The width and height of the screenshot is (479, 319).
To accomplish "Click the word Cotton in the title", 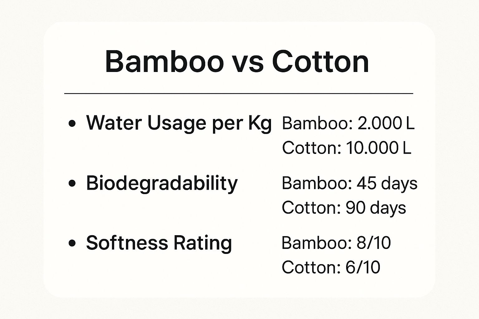I will 321,61.
